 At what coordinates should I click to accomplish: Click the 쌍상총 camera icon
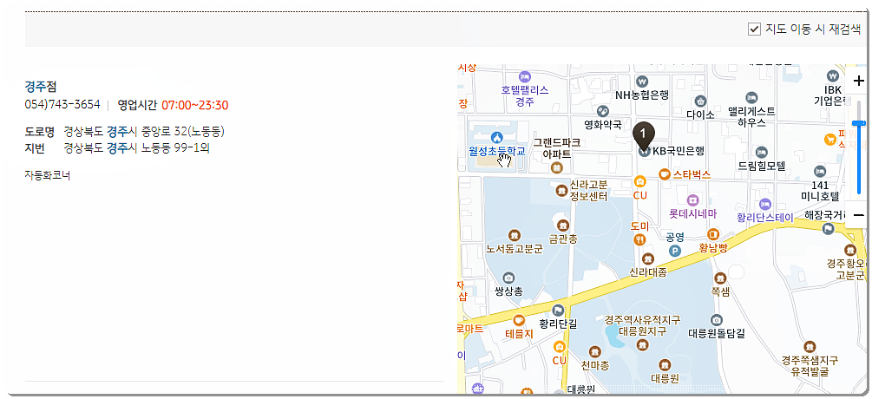pos(508,278)
